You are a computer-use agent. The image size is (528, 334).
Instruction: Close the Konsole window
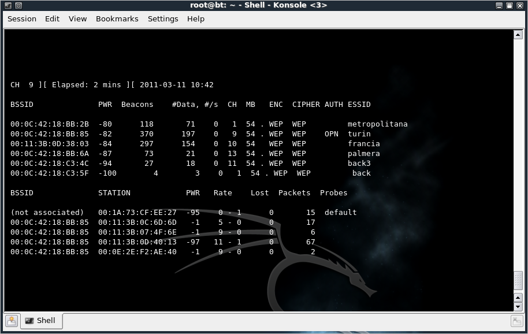tap(520, 5)
